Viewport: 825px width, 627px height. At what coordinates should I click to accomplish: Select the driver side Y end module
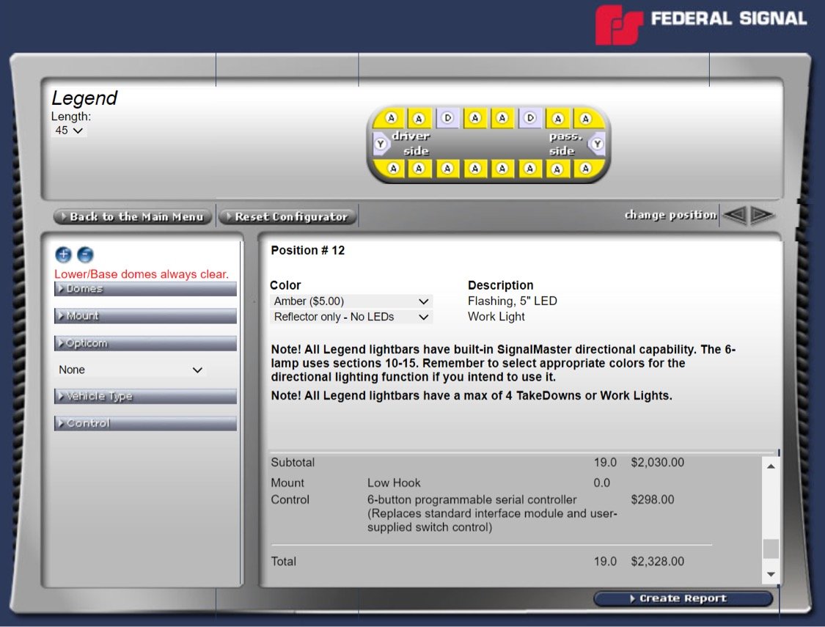pyautogui.click(x=381, y=144)
